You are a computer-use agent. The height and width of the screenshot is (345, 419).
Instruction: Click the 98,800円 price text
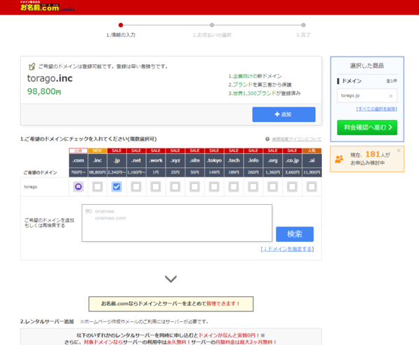pos(44,91)
